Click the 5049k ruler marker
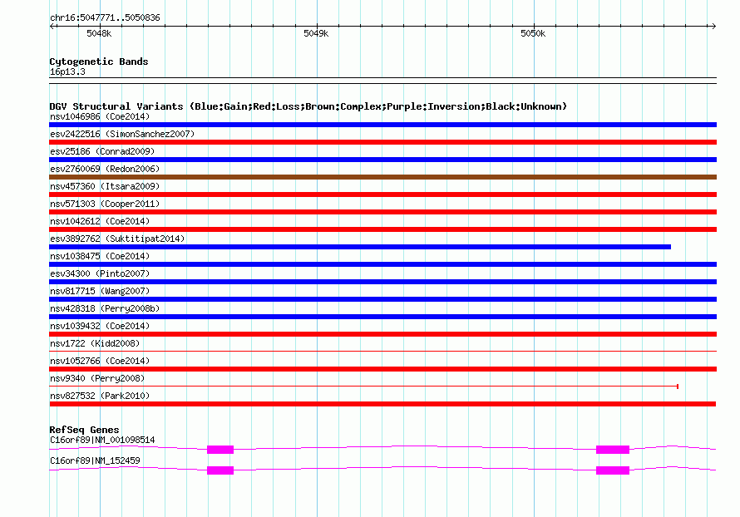 pyautogui.click(x=316, y=33)
